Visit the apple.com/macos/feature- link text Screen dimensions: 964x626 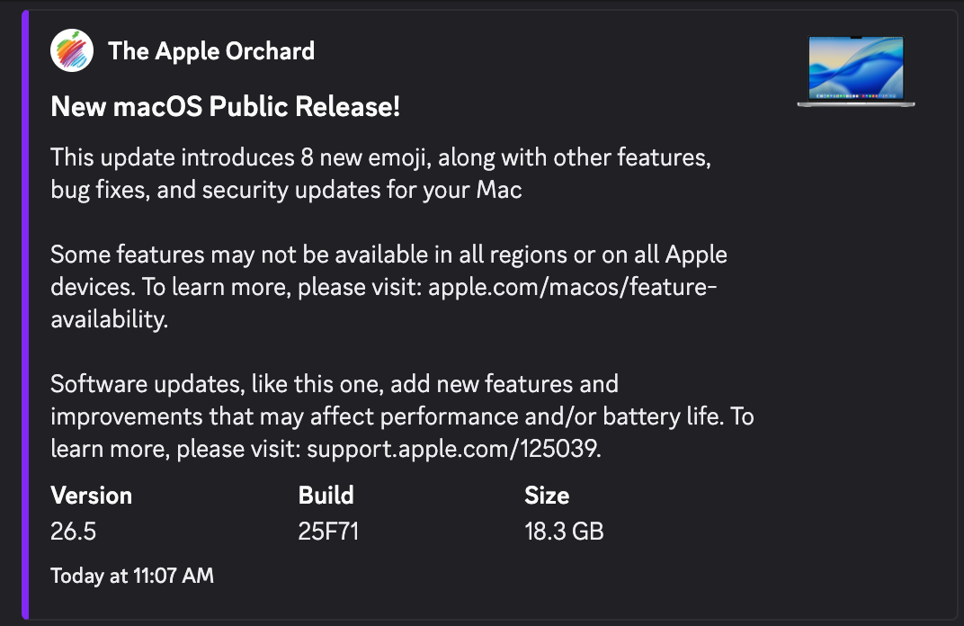[572, 287]
